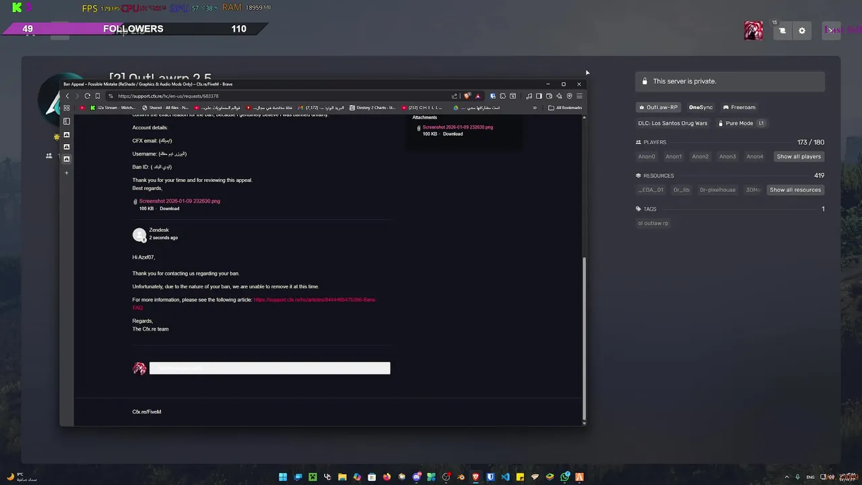Screen dimensions: 862x485
Task: Click the Pure Mode L1 label
Action: pyautogui.click(x=741, y=123)
